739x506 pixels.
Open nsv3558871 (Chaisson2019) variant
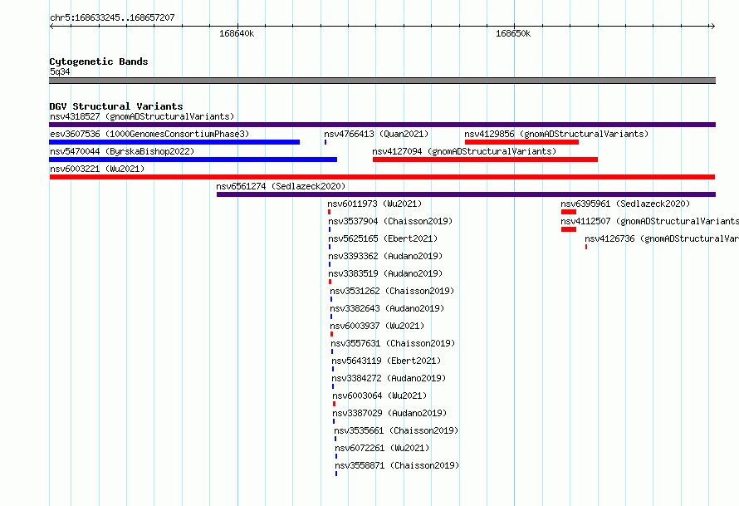tap(397, 465)
